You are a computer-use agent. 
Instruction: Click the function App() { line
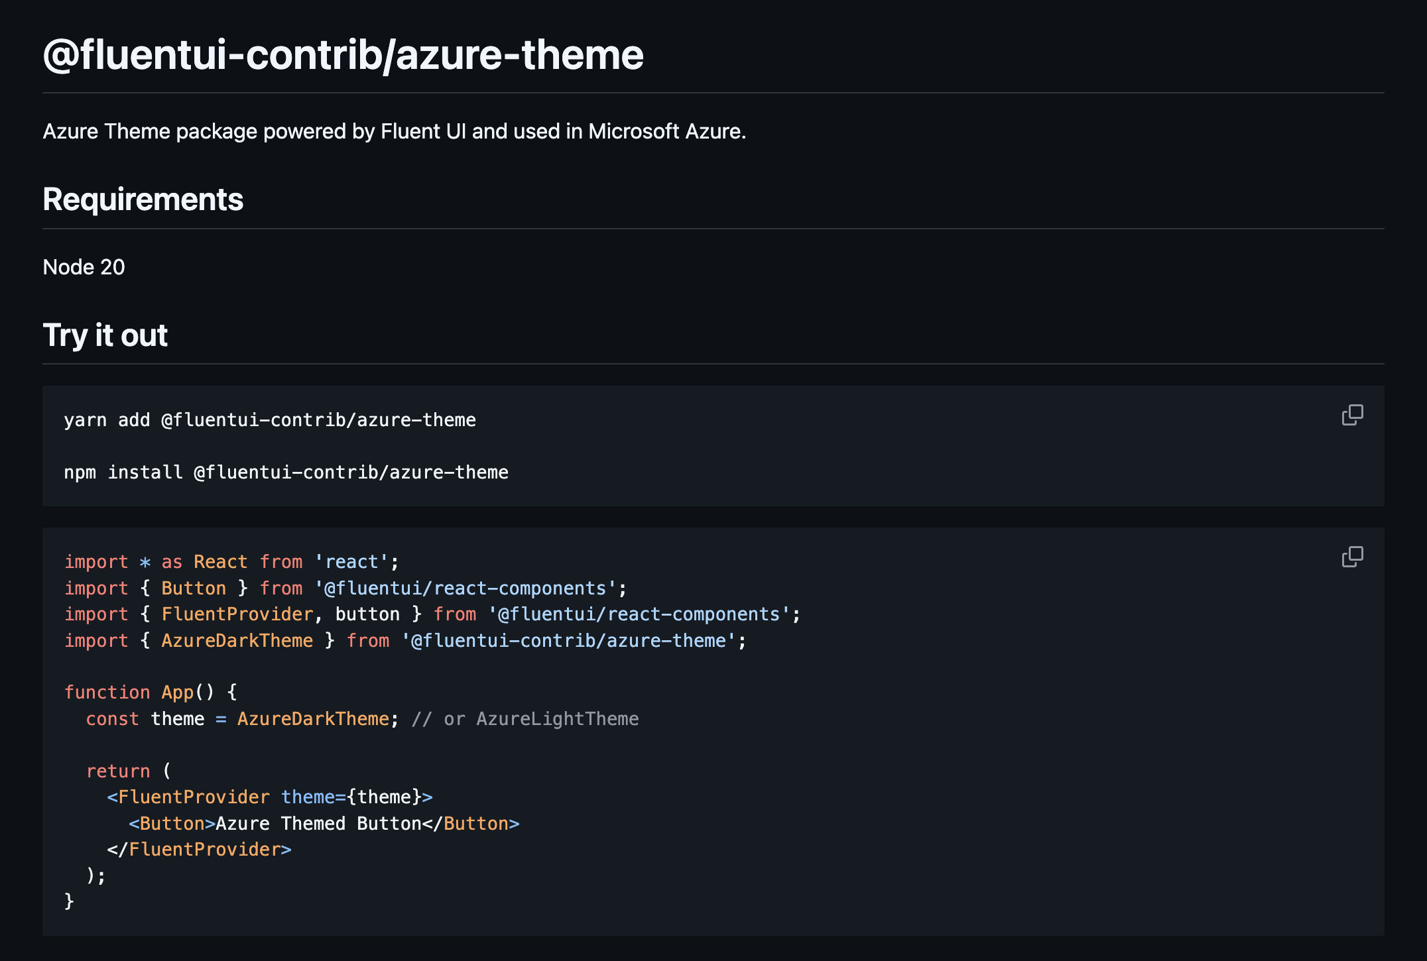click(x=151, y=693)
